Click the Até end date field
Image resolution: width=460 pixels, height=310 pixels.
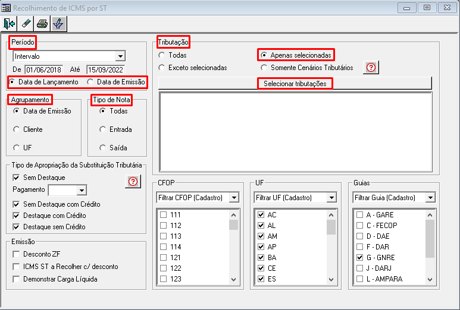click(105, 69)
